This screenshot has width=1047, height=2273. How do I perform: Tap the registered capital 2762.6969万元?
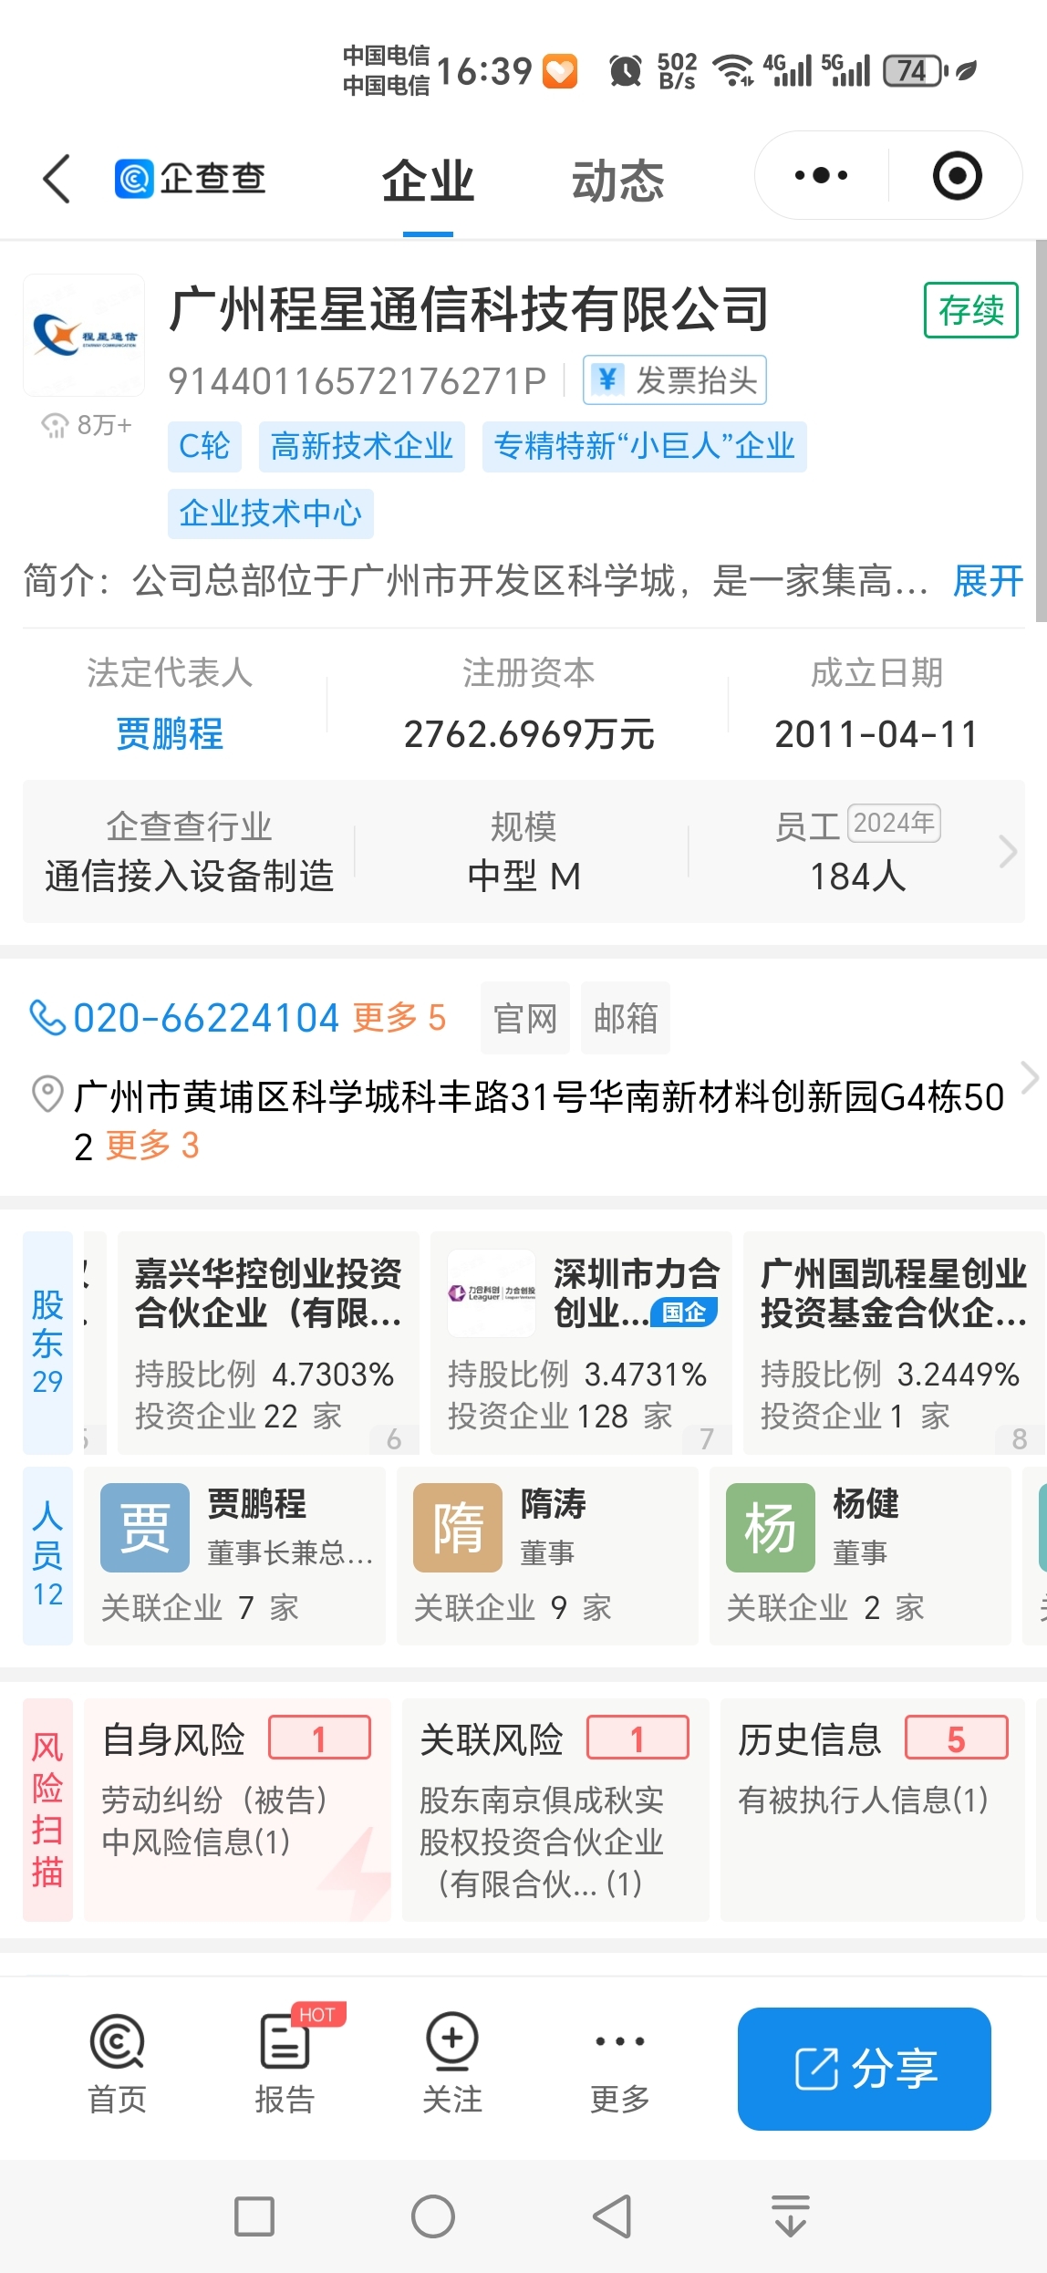[529, 733]
